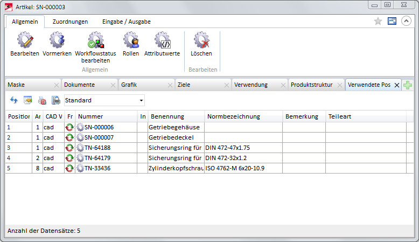The image size is (419, 242).
Task: Click the Vormerken ribbon icon
Action: tap(57, 41)
